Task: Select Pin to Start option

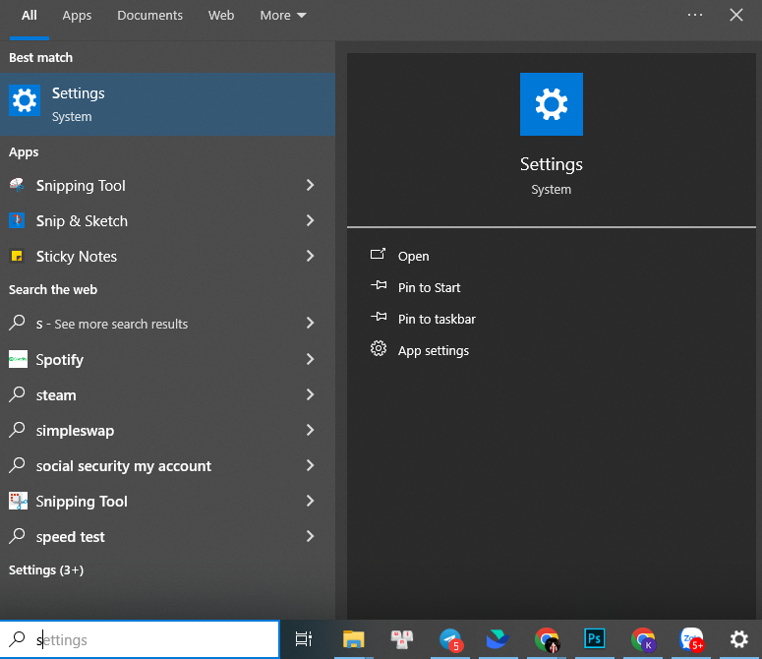Action: 429,287
